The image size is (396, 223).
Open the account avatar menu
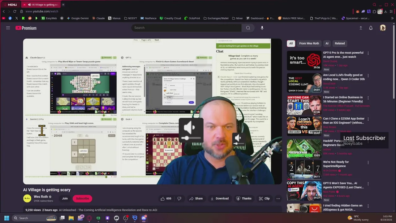(x=383, y=28)
